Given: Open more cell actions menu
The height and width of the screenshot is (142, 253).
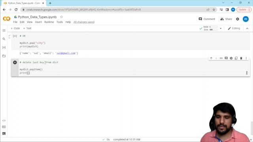Looking at the screenshot, I should (246, 58).
